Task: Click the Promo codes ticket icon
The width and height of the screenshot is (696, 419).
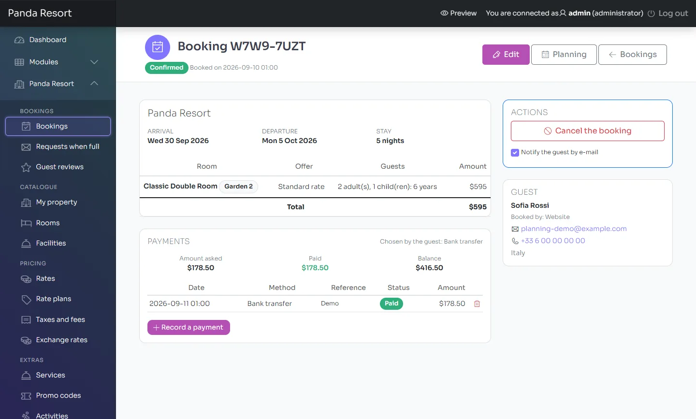Action: [26, 396]
